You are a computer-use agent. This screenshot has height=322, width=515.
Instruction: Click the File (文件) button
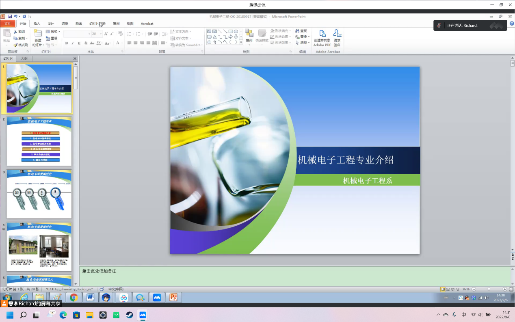coord(8,24)
